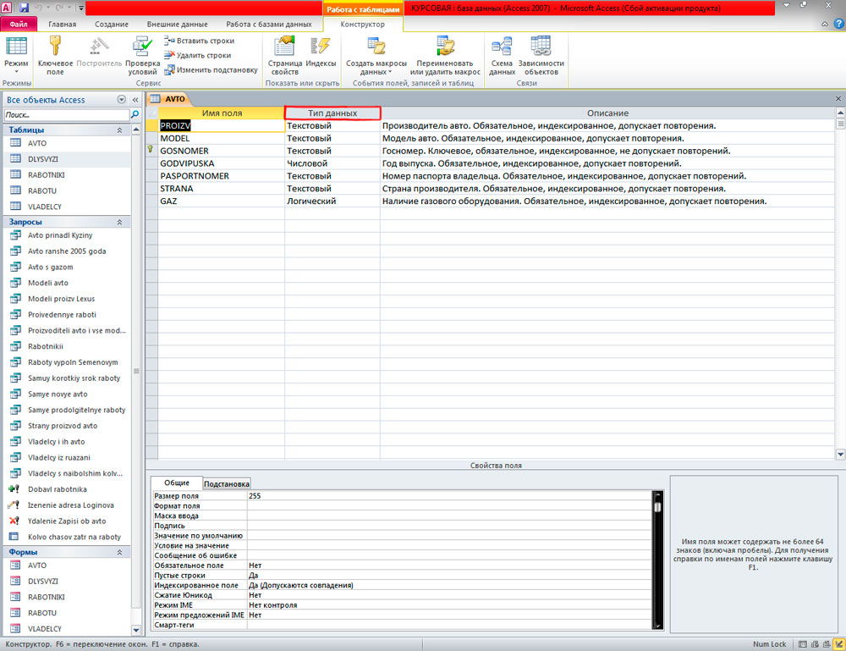The height and width of the screenshot is (651, 846).
Task: Open Схема данных relationships diagram
Action: (502, 55)
